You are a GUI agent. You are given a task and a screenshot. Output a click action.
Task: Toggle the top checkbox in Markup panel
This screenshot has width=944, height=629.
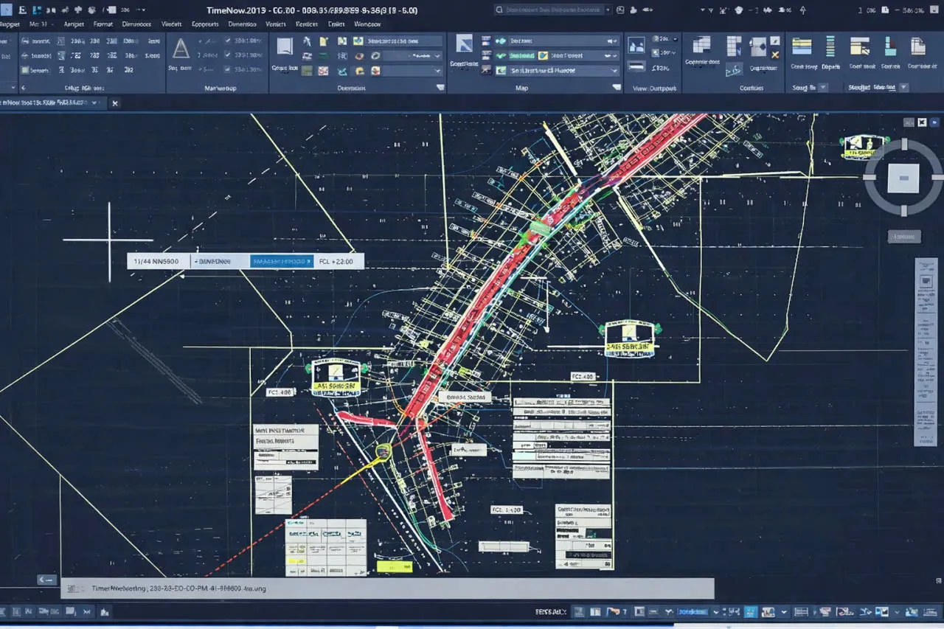(228, 42)
